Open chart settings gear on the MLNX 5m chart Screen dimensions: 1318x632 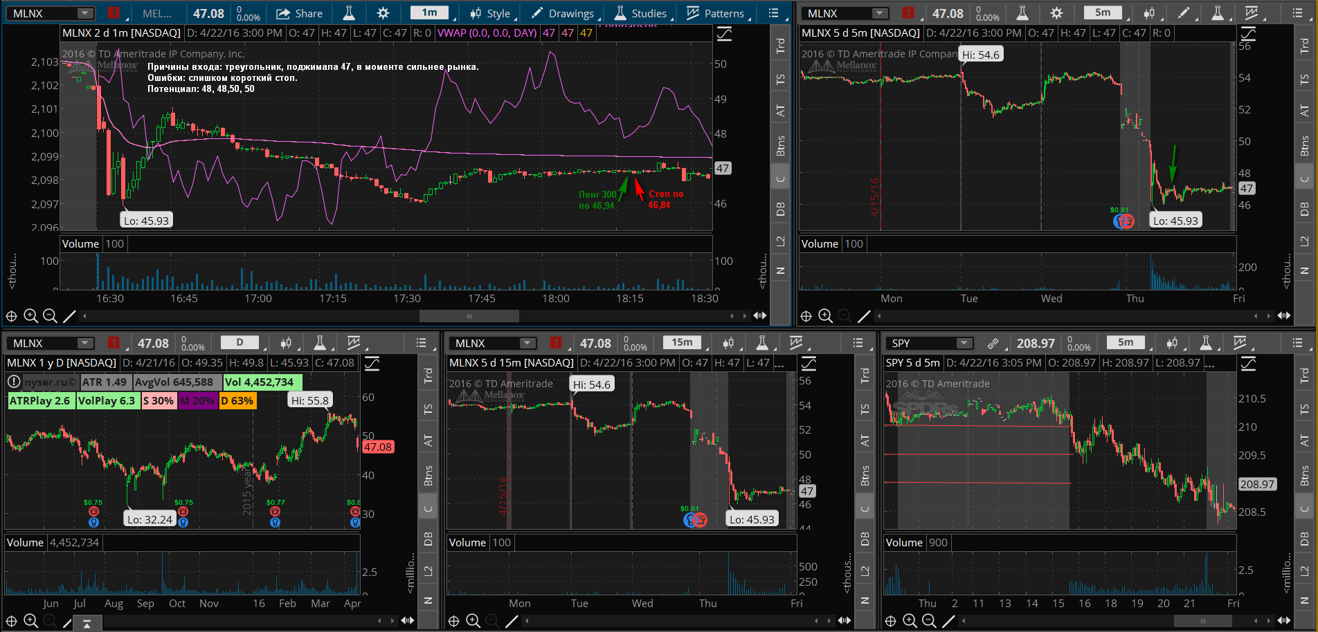pyautogui.click(x=1056, y=13)
